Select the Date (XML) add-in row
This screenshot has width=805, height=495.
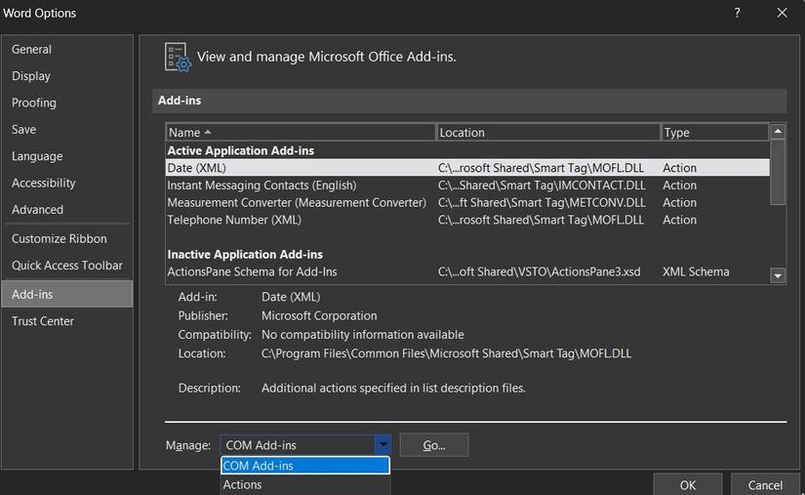tap(467, 168)
